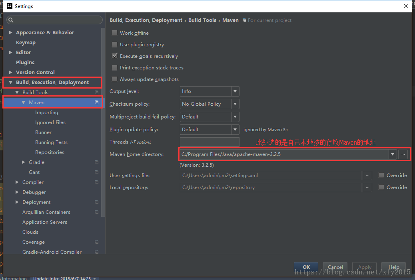Enable the Work offline checkbox
The image size is (415, 280).
[x=115, y=33]
